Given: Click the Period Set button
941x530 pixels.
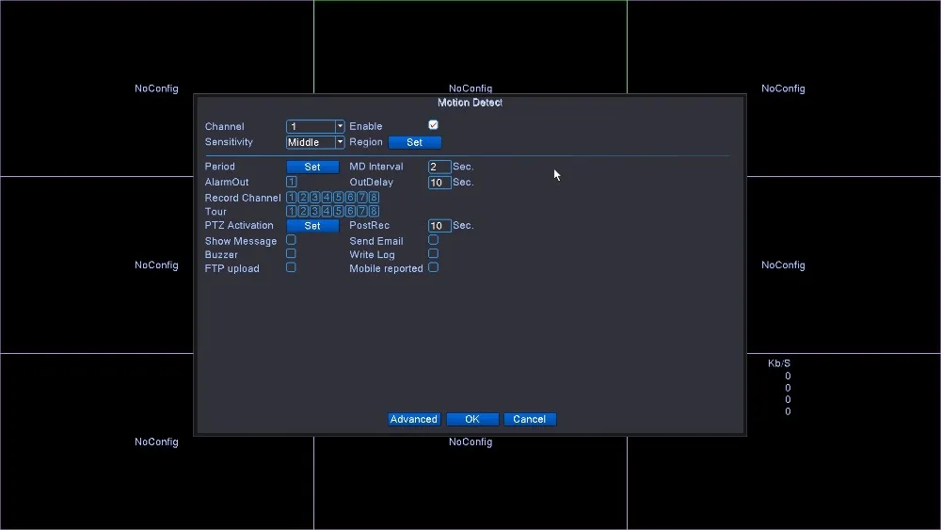Looking at the screenshot, I should 312,167.
